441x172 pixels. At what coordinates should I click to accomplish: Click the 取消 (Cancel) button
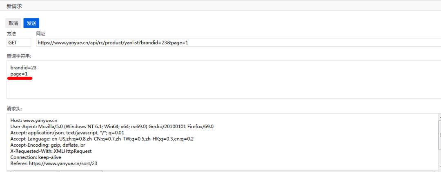coord(13,24)
